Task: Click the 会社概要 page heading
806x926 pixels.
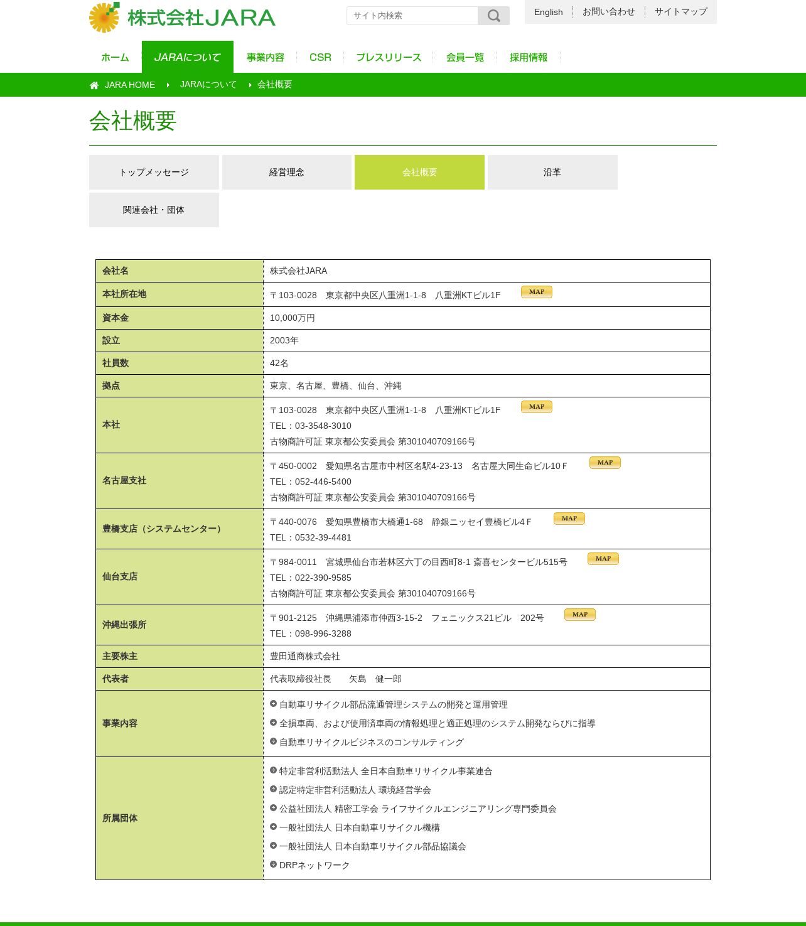Action: click(133, 121)
